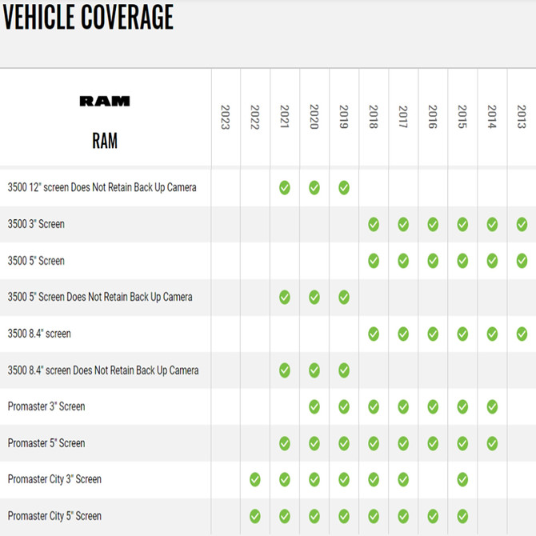536x536 pixels.
Task: Click the "Promaster City 5" Screen" row label
Action: click(x=54, y=516)
